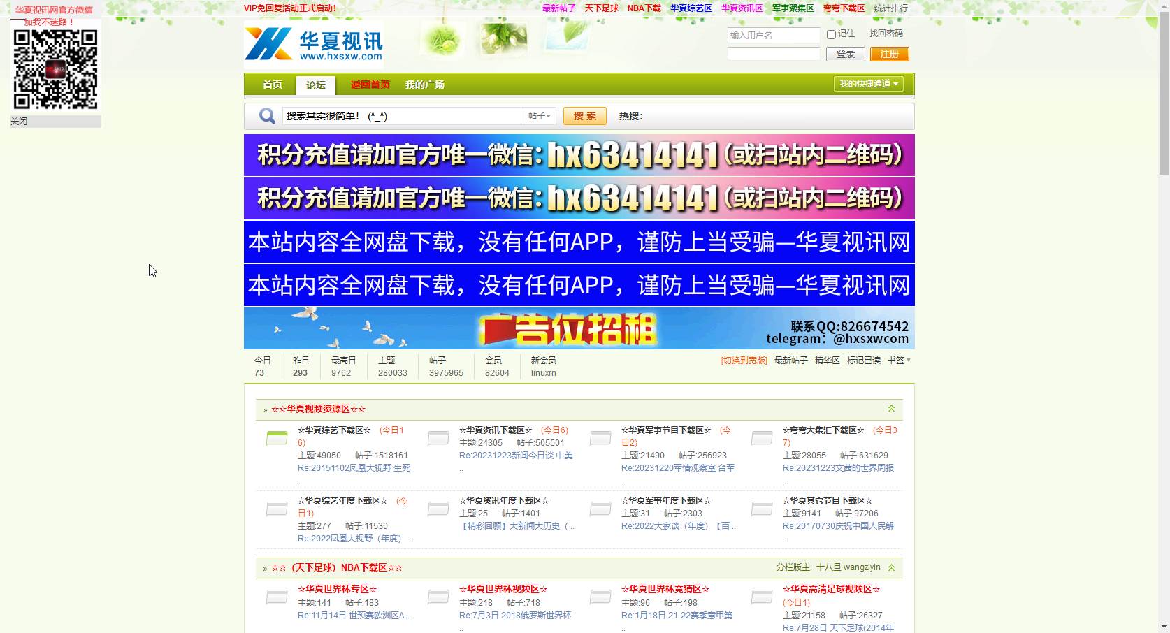Click the orange 注册 register button
This screenshot has width=1170, height=633.
(890, 54)
